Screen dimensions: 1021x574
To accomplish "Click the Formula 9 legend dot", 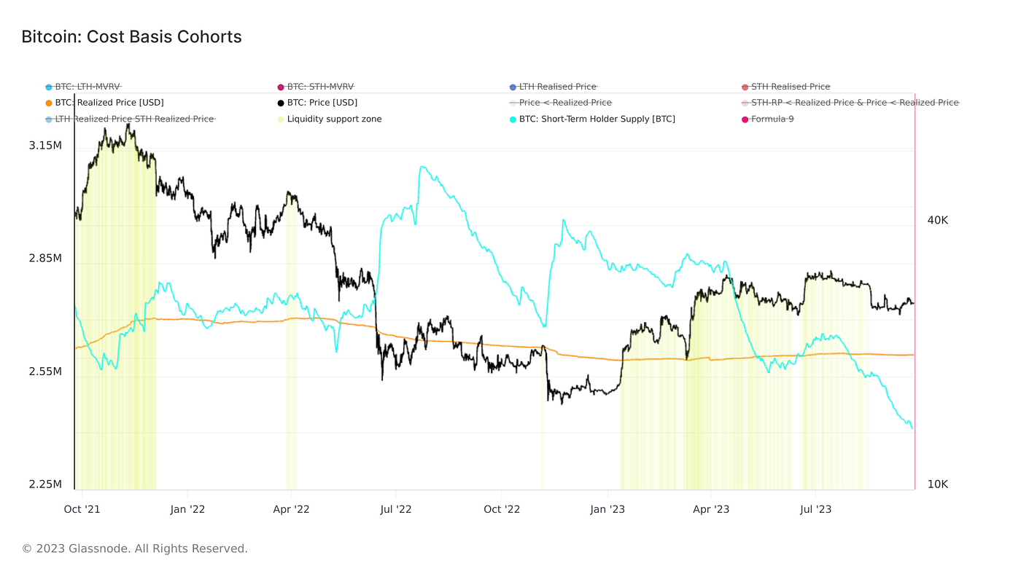I will [745, 119].
